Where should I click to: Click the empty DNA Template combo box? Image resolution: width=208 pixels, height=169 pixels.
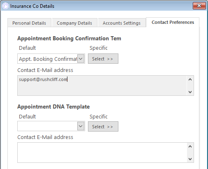click(48, 126)
